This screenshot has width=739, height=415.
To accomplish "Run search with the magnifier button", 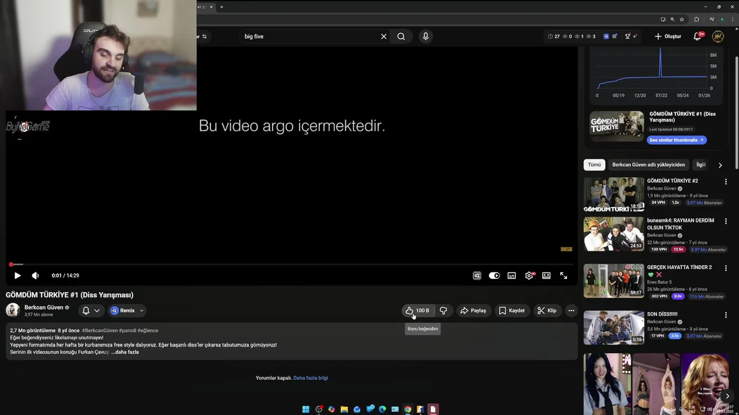I will pyautogui.click(x=401, y=36).
